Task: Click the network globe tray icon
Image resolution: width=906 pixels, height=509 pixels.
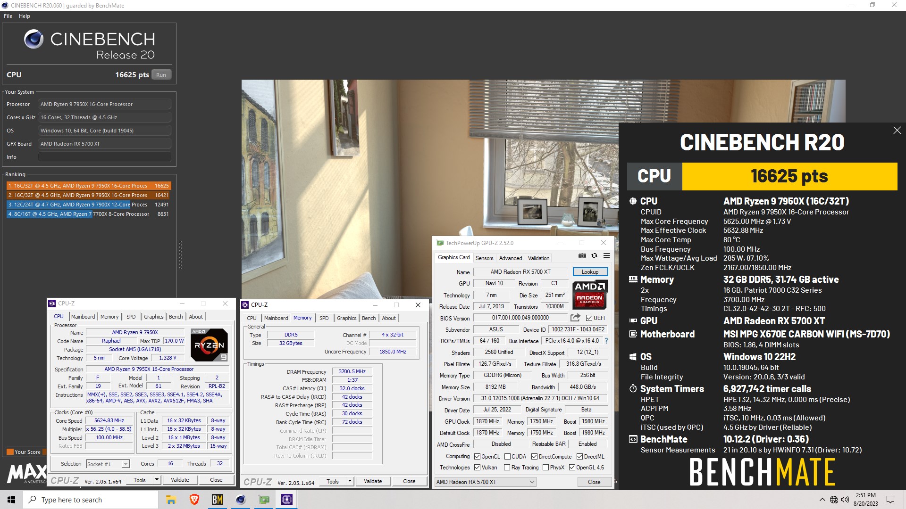Action: point(834,500)
